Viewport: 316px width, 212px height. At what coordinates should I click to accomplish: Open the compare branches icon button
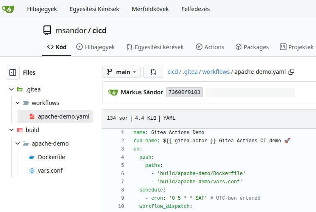(x=153, y=72)
